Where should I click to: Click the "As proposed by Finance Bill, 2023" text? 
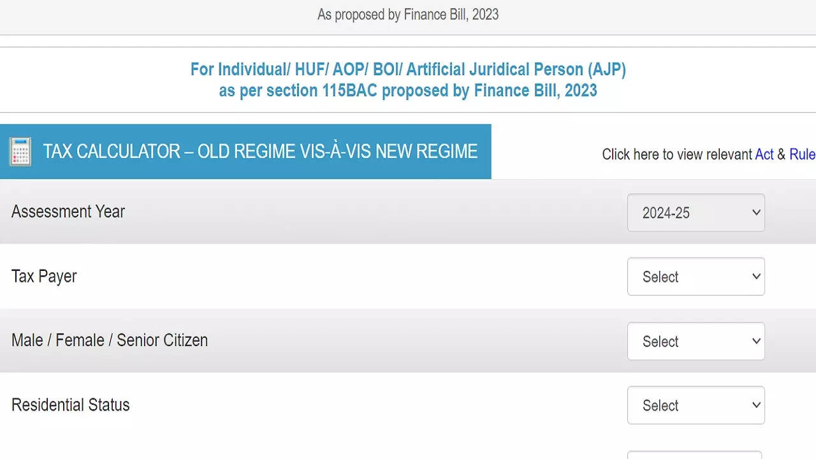click(408, 15)
